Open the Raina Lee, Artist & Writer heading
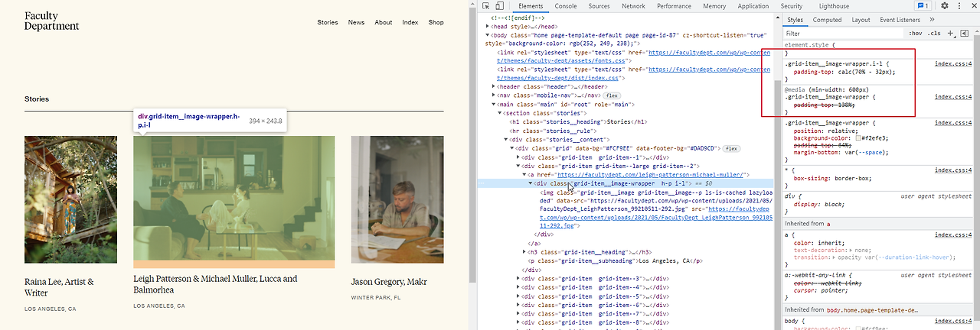This screenshot has width=980, height=330. 59,286
